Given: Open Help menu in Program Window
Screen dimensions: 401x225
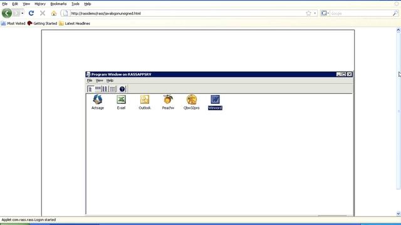Looking at the screenshot, I should [110, 81].
